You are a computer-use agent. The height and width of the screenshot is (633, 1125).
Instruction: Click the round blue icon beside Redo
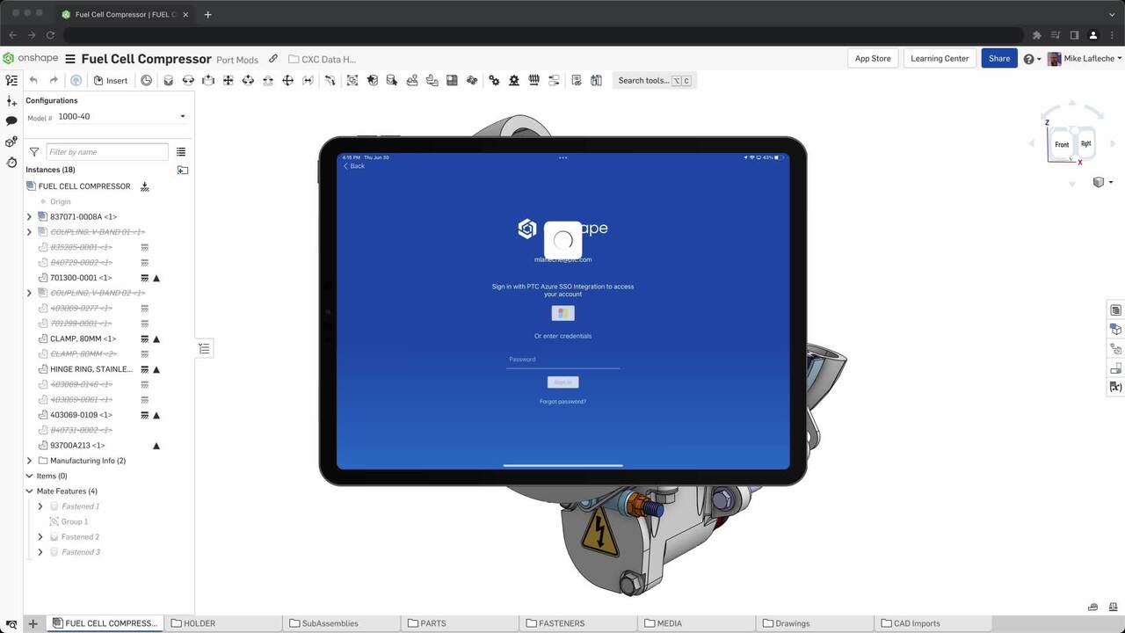coord(76,80)
